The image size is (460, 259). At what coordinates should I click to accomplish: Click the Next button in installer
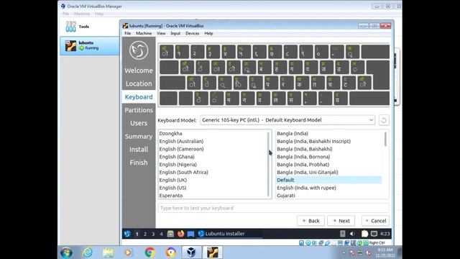click(341, 221)
